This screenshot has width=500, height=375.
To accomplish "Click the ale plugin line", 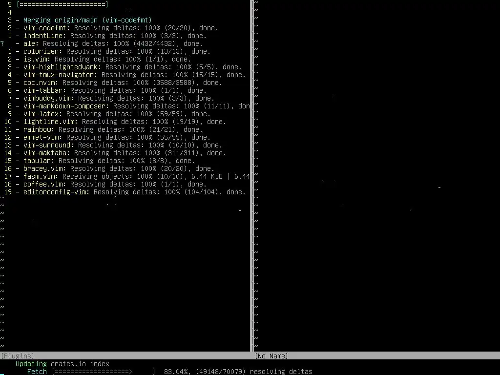I will point(109,43).
